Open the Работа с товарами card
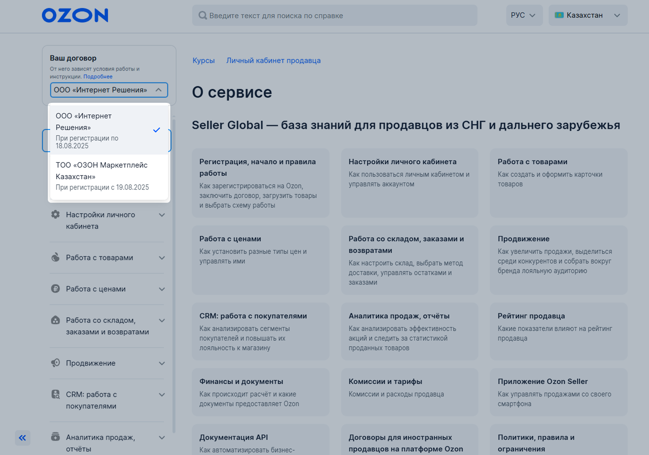Screen dimensions: 649x455 pyautogui.click(x=559, y=183)
